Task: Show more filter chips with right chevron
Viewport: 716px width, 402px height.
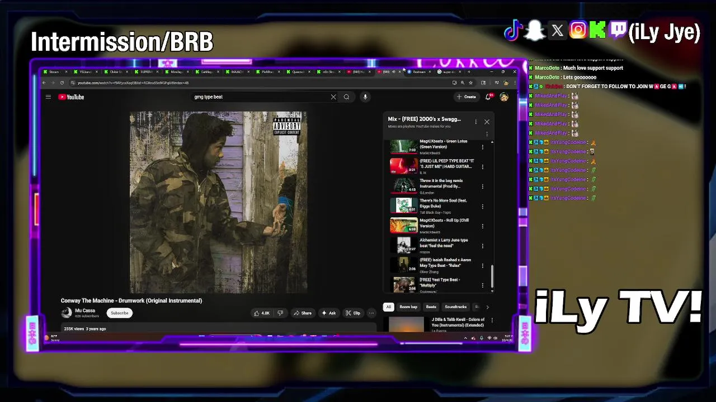Action: (487, 307)
